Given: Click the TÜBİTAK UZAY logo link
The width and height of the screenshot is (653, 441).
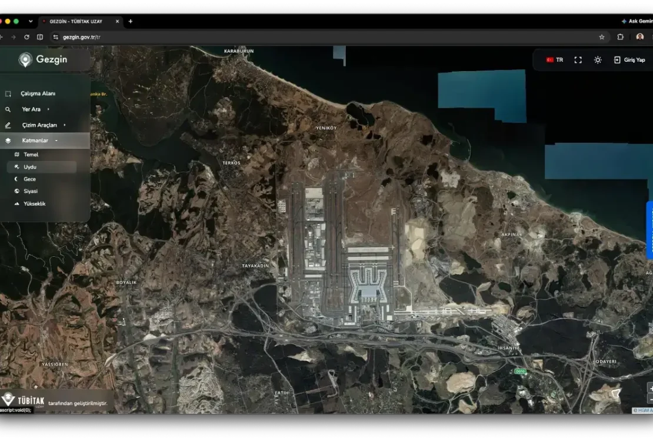Looking at the screenshot, I should tap(23, 400).
